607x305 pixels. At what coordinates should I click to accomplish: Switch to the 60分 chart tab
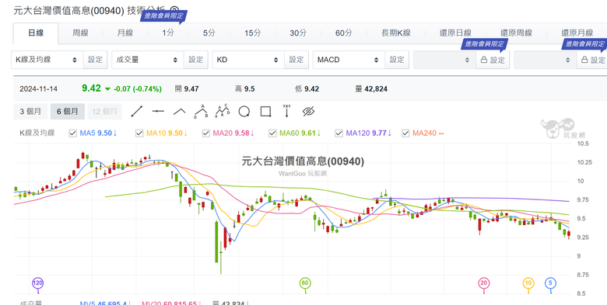point(343,33)
